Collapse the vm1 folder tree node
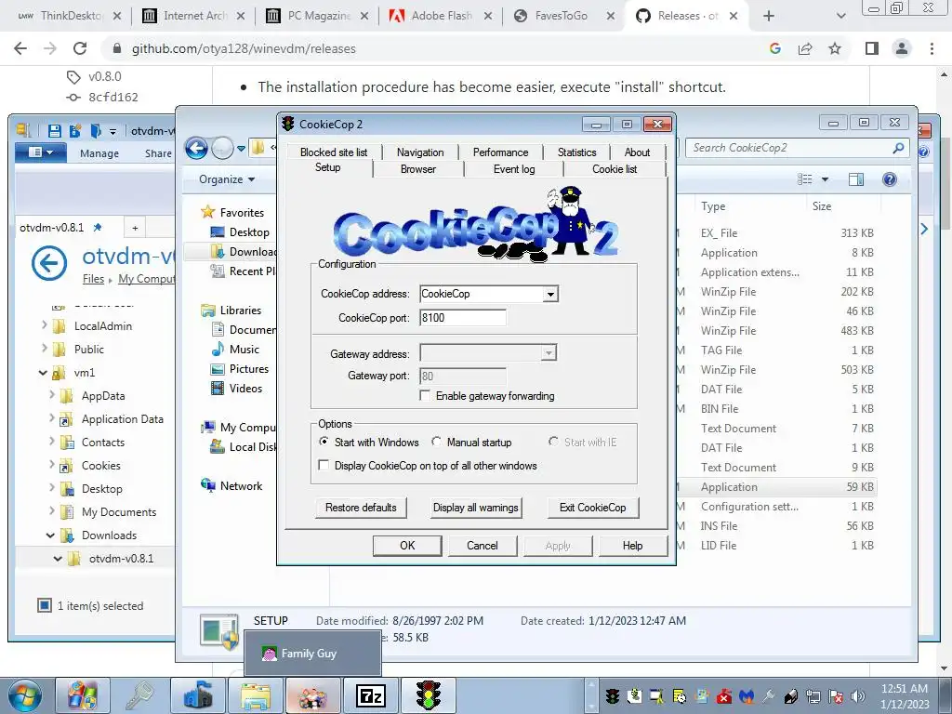952x714 pixels. point(43,373)
